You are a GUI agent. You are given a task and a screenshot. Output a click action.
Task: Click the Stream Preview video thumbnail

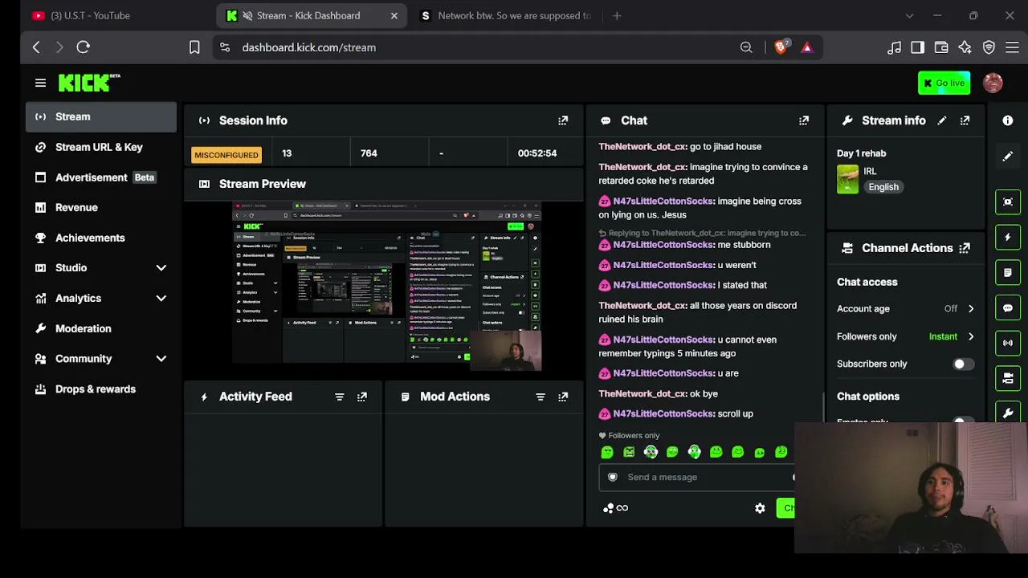coord(387,287)
